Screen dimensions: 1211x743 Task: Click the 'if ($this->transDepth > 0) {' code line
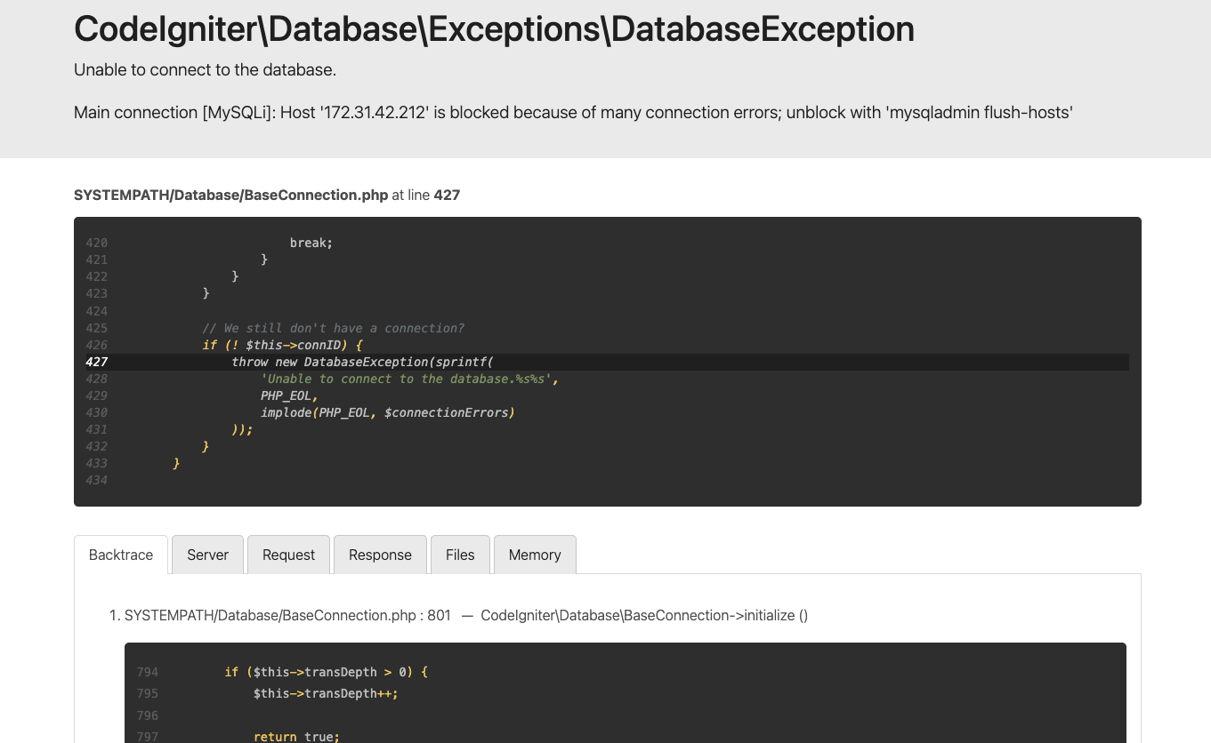point(327,672)
